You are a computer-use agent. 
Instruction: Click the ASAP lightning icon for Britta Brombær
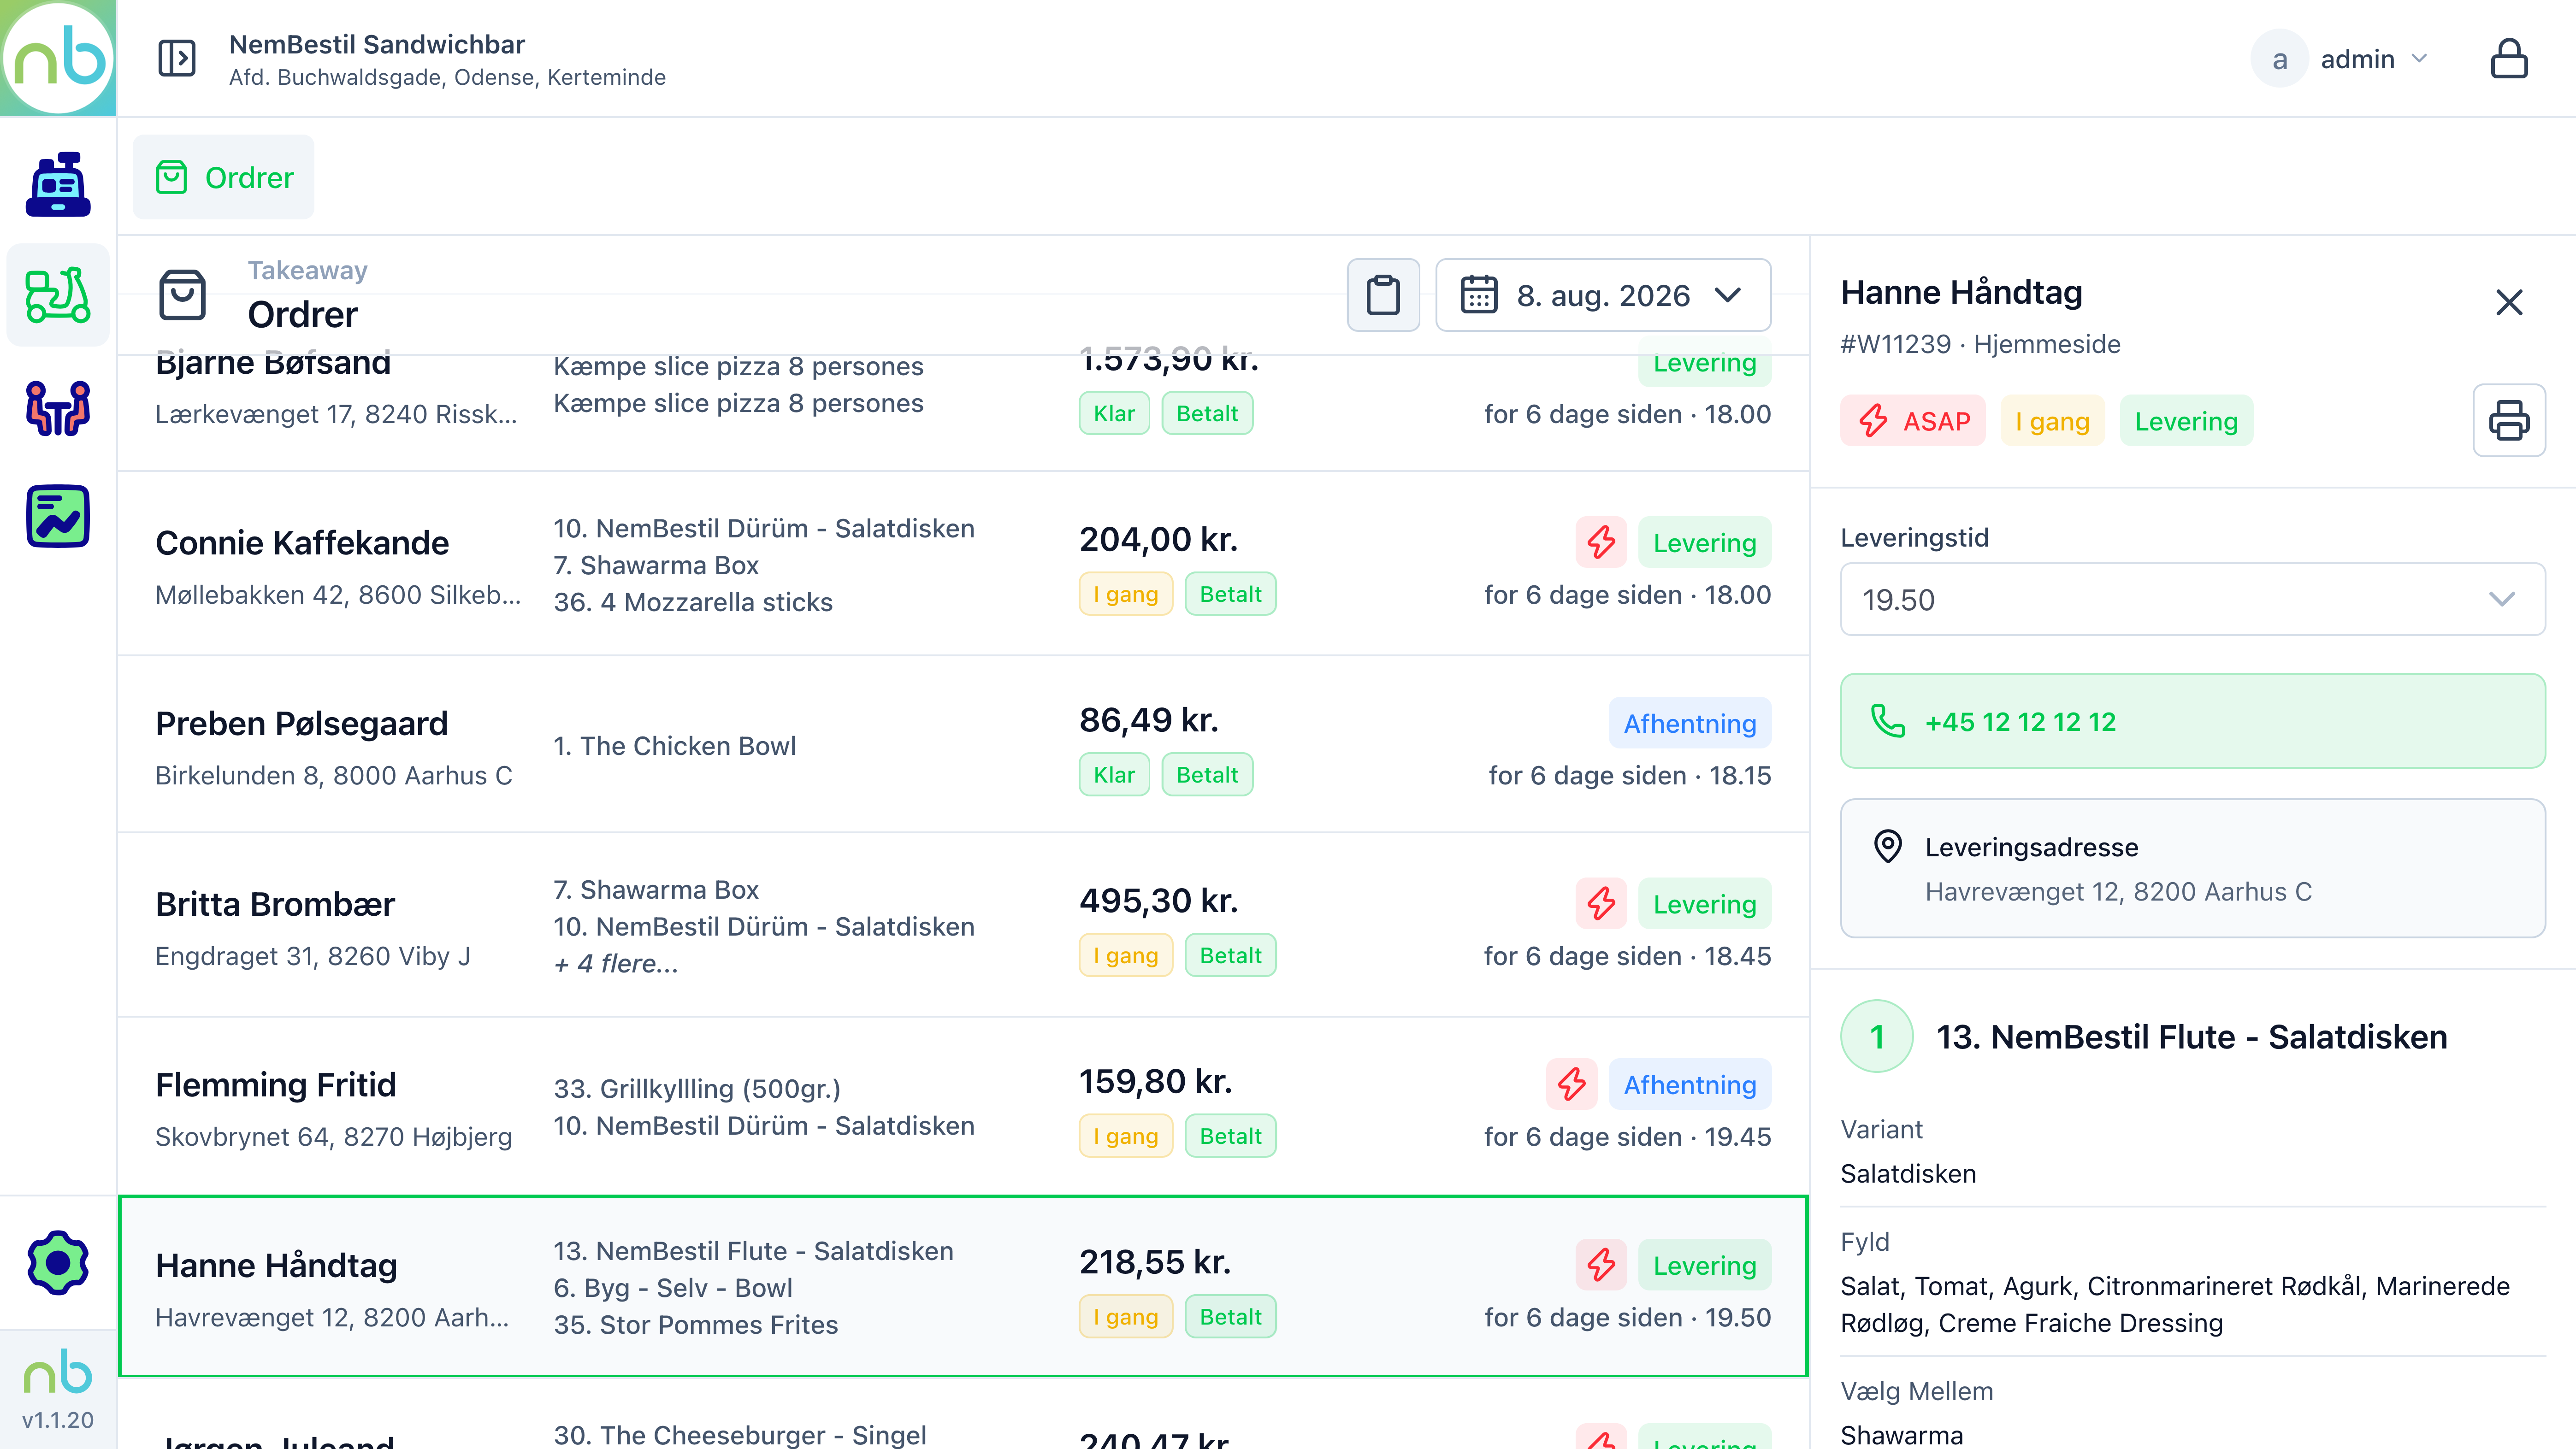(1601, 903)
